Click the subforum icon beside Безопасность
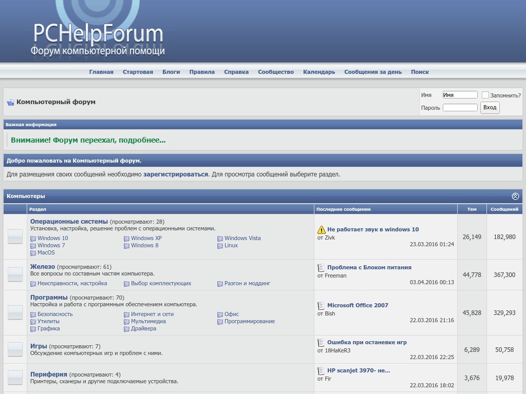Image resolution: width=526 pixels, height=394 pixels. click(33, 314)
